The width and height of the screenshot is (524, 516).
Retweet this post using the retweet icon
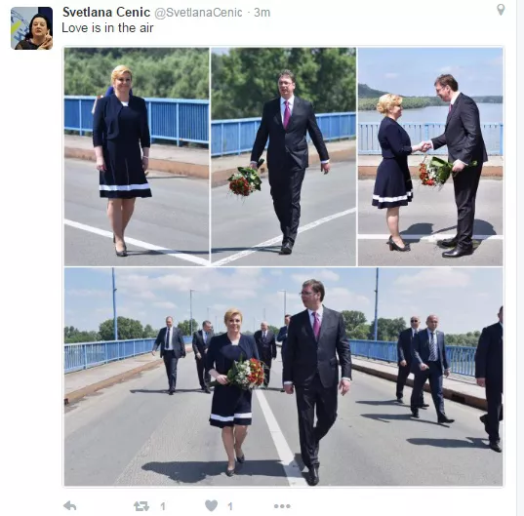pyautogui.click(x=141, y=506)
